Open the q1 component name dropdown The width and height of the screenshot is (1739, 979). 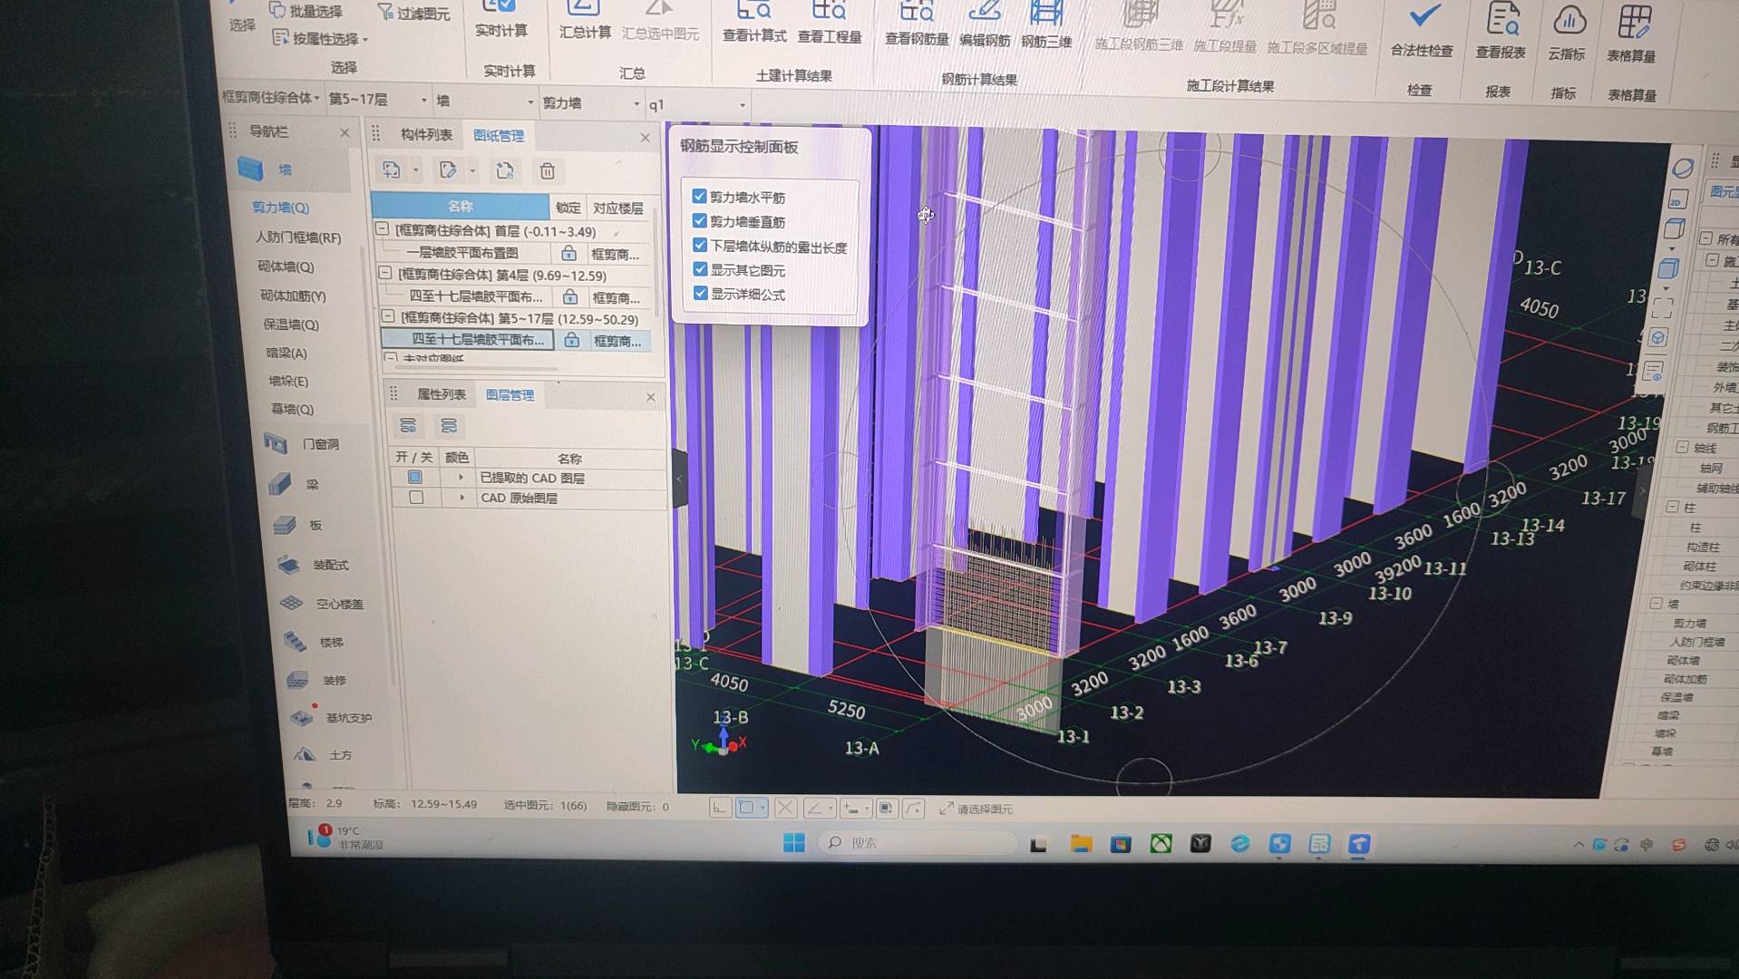[697, 104]
